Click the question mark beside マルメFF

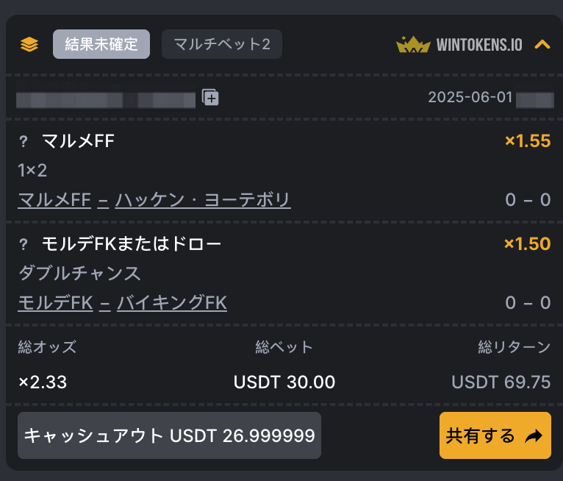pos(24,141)
